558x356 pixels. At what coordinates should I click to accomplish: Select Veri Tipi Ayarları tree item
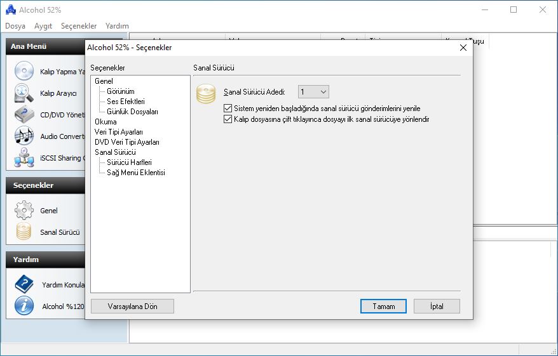(118, 132)
